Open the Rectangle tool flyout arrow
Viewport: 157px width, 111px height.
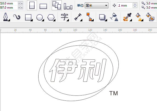click(32, 20)
